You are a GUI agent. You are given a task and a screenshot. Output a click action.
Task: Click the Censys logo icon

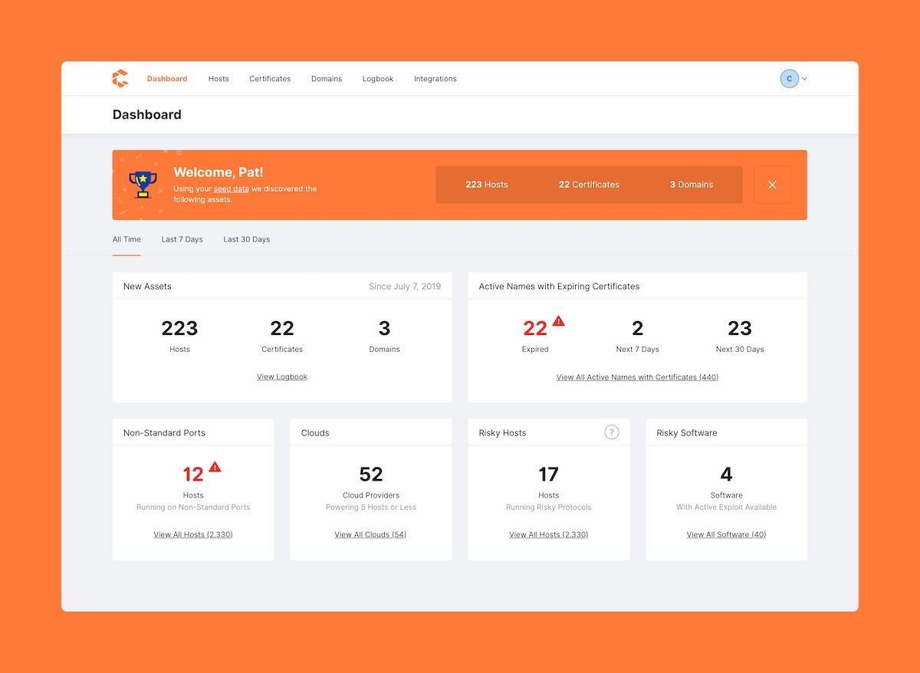pos(120,78)
